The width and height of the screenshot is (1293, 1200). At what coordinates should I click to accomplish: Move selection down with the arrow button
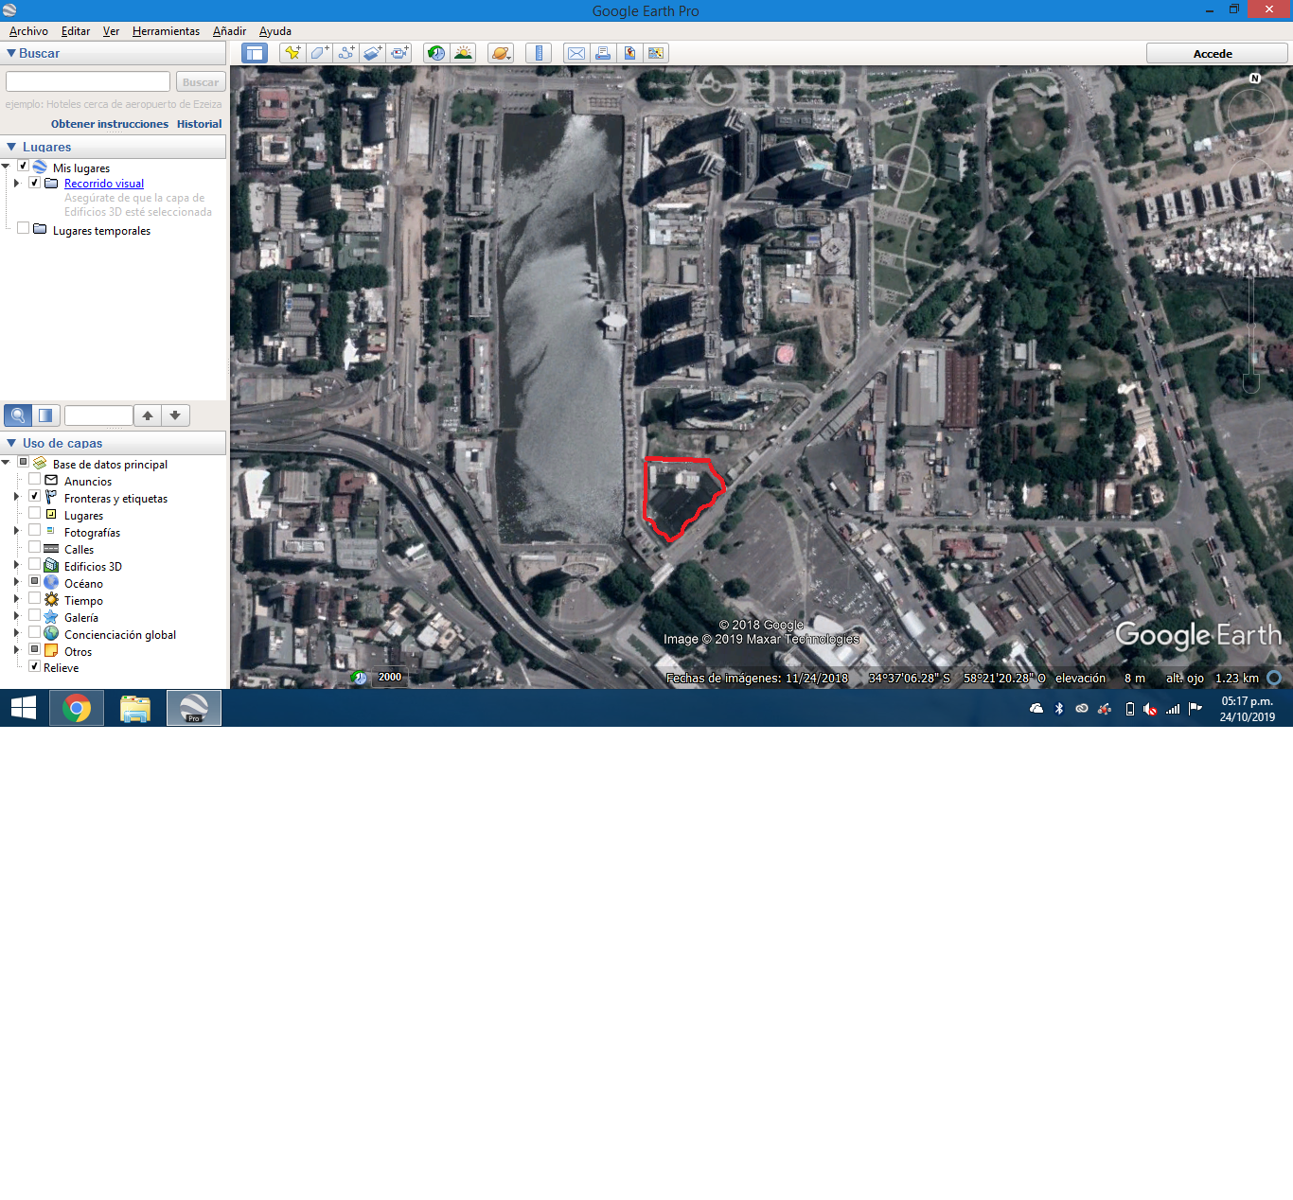175,415
